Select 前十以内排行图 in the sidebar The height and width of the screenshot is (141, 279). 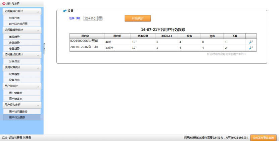point(18,24)
